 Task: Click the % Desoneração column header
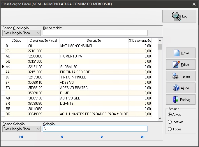[140, 41]
